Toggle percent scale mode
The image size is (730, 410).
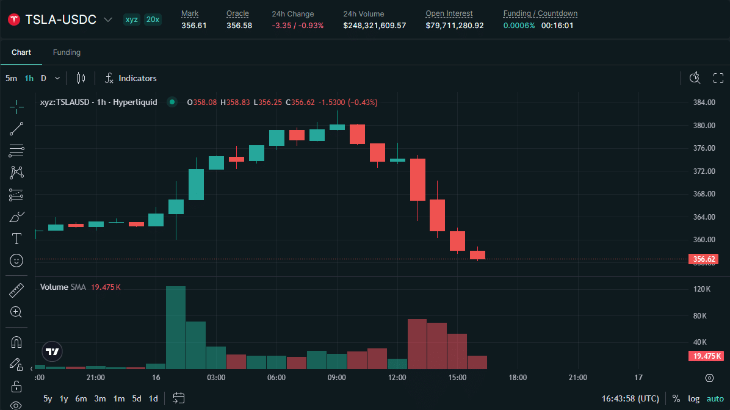pos(676,399)
